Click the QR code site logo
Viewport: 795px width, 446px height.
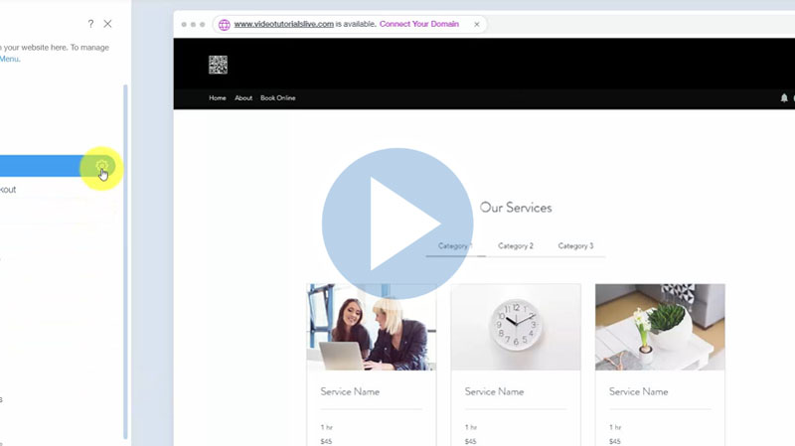click(x=218, y=65)
